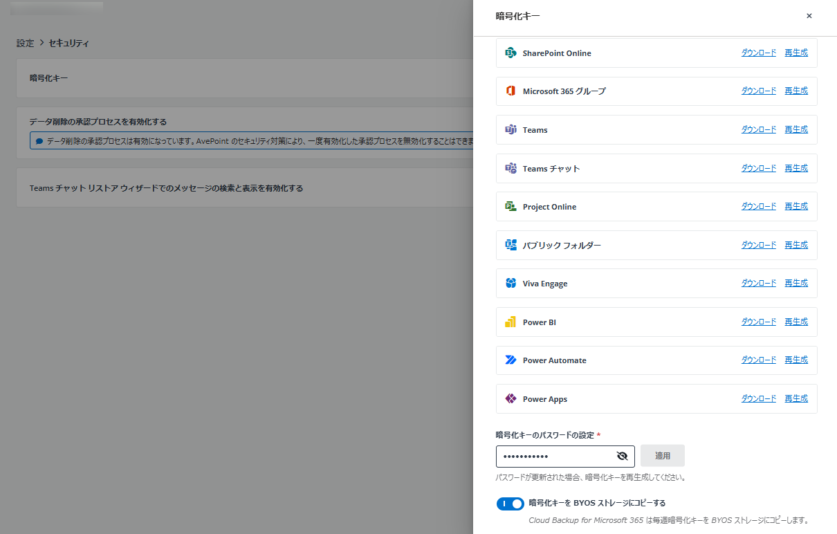Disable 暗号化キーを BYOS ストレージにコピーする switch
Image resolution: width=837 pixels, height=534 pixels.
pyautogui.click(x=510, y=504)
